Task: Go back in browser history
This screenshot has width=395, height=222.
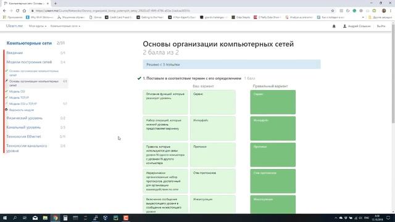Action: click(x=4, y=10)
